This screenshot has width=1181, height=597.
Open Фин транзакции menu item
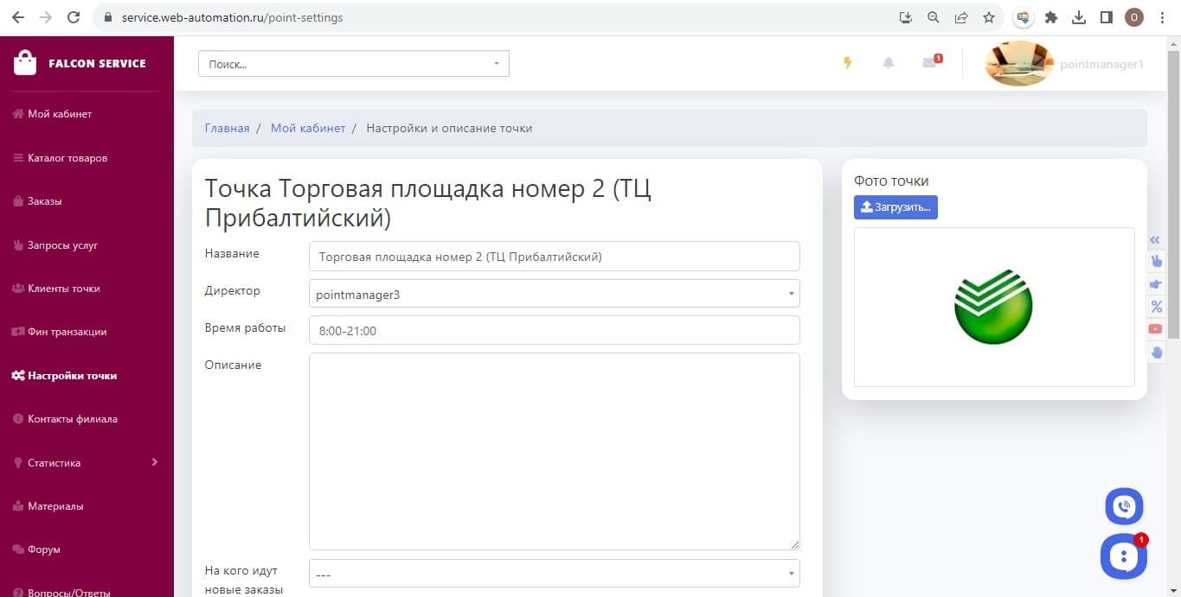pyautogui.click(x=67, y=332)
